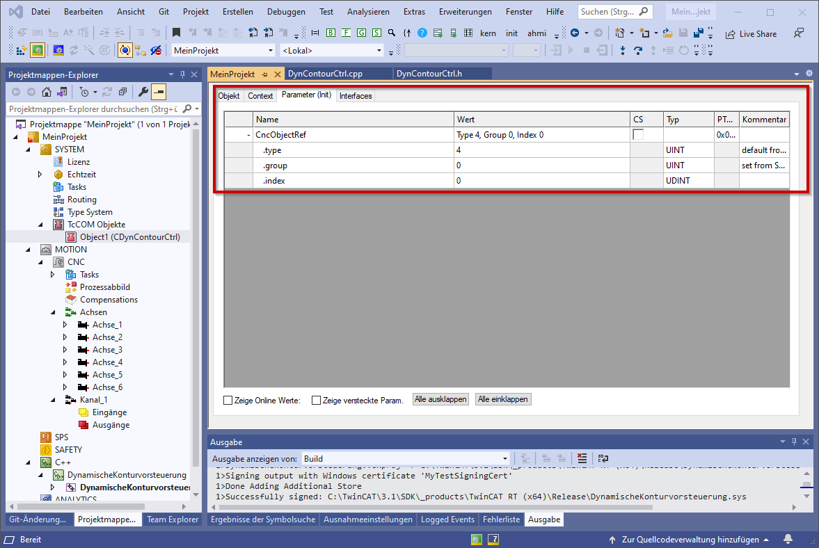819x548 pixels.
Task: Navigate backward with the blue arrow icon
Action: click(x=575, y=33)
